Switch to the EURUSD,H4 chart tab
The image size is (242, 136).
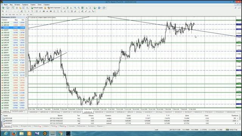[34, 112]
